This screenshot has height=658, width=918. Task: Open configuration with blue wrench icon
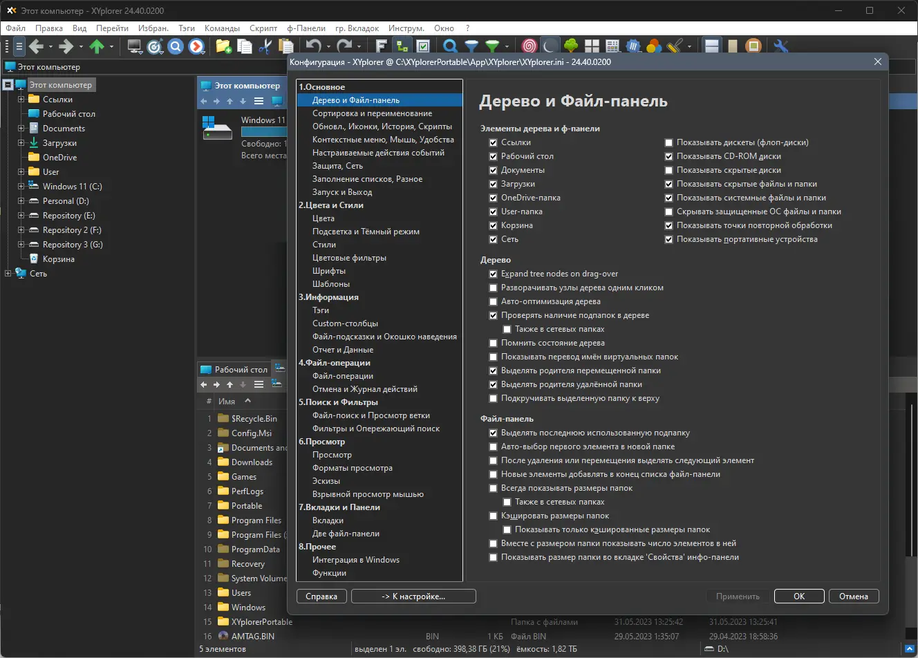tap(781, 46)
